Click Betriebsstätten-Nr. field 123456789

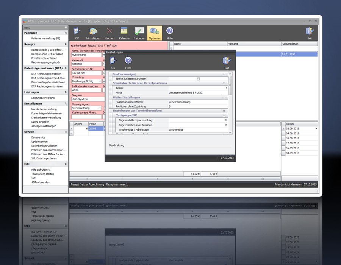pos(86,73)
